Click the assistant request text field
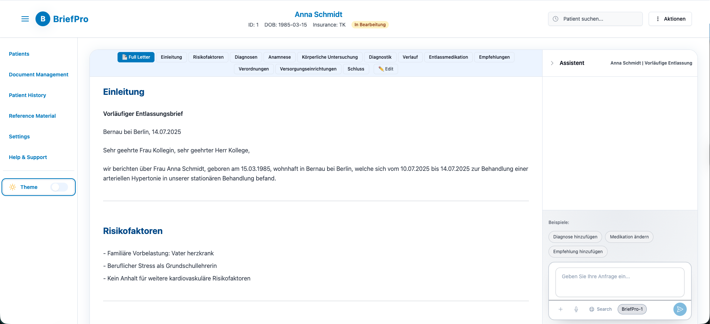Screen dimensions: 710x324 point(620,282)
